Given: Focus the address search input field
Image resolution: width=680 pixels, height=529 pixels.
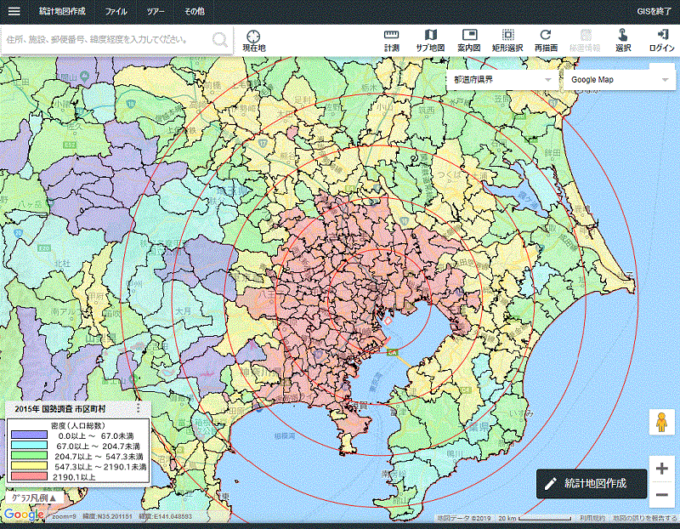Looking at the screenshot, I should (x=106, y=39).
